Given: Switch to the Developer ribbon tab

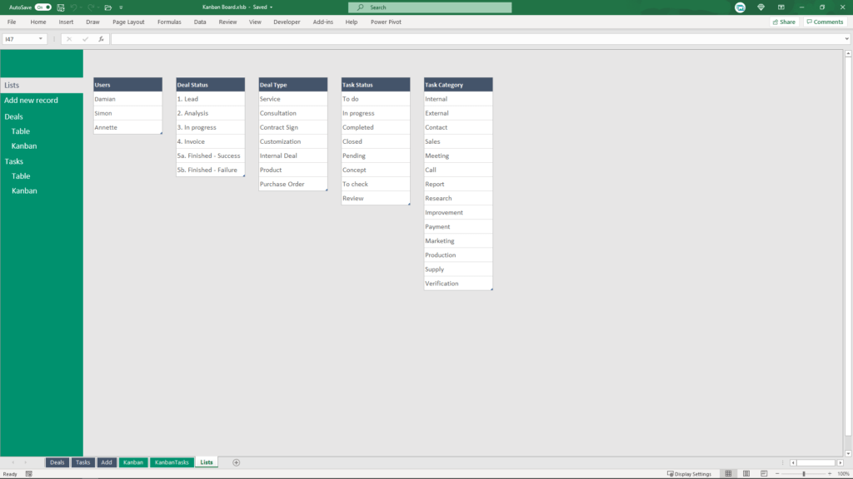Looking at the screenshot, I should [287, 22].
